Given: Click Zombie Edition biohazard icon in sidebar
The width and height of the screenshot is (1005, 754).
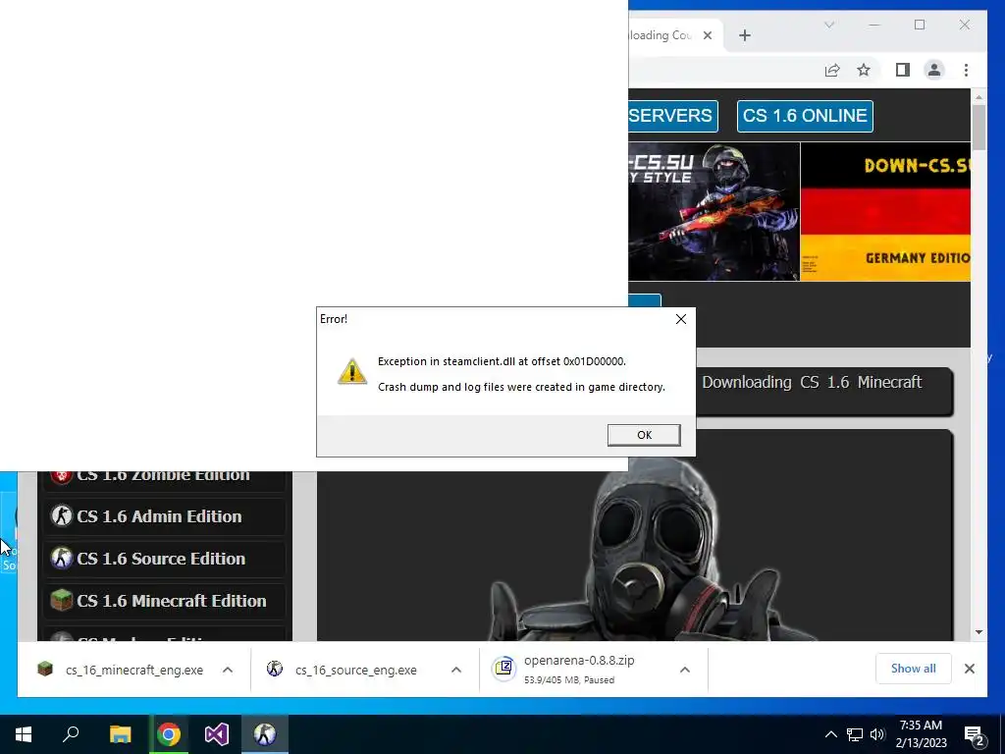Looking at the screenshot, I should click(x=62, y=477).
